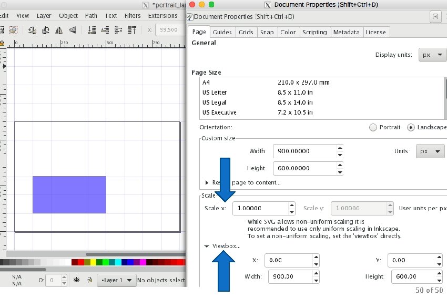Click the X coordinate field in toolbar

(170, 29)
